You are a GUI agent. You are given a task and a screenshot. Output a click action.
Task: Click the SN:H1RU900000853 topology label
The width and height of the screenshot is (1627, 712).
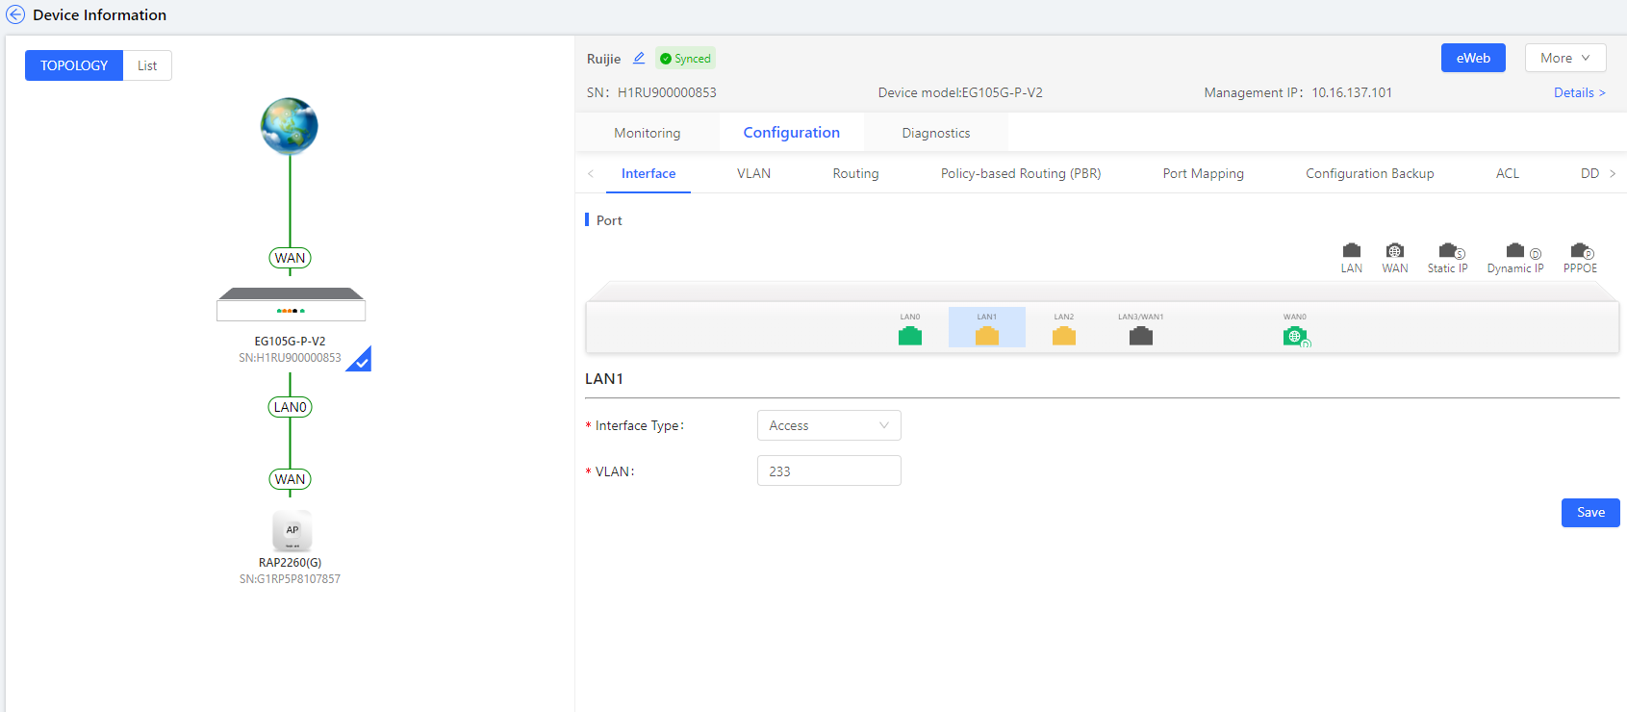tap(290, 358)
